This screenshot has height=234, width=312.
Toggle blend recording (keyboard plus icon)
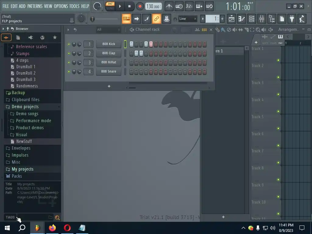click(x=199, y=6)
